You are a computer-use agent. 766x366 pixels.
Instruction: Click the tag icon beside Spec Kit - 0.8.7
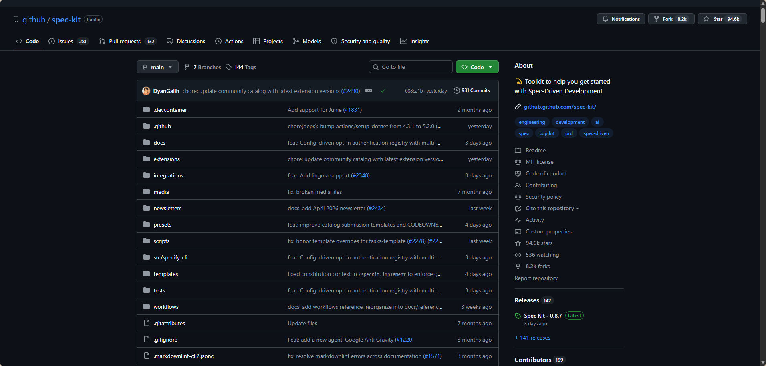[x=518, y=316]
